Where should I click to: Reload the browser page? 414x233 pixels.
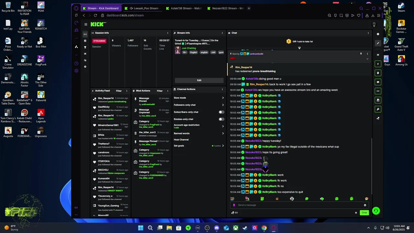(x=95, y=15)
